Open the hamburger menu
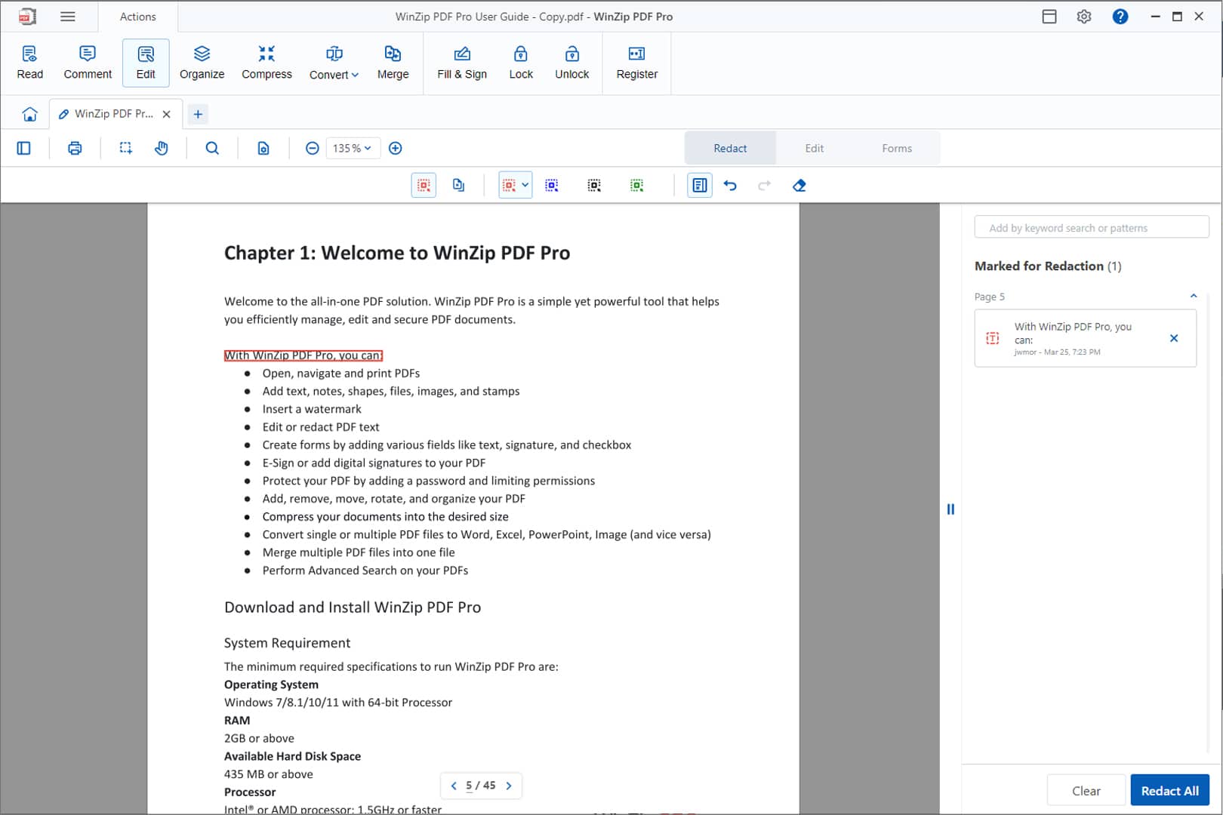1223x815 pixels. 68,17
